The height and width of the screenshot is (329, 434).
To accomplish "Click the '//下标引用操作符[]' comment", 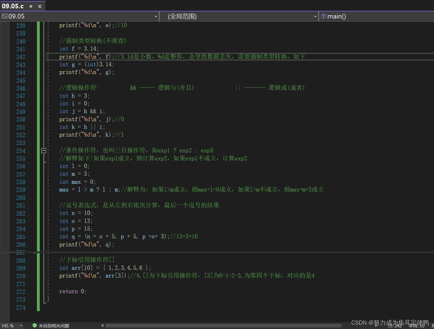I will pos(87,260).
